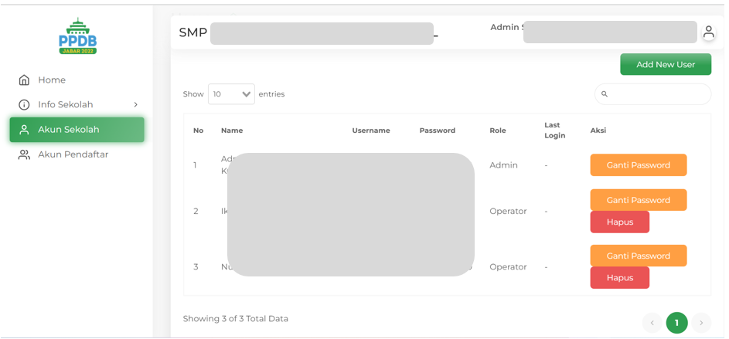
Task: Click in the table search field
Action: pos(659,94)
